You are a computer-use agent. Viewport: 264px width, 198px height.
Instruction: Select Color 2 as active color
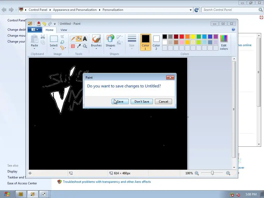tap(156, 42)
